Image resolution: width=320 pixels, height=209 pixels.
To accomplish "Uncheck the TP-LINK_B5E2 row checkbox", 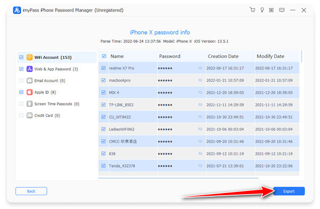I will (x=103, y=105).
